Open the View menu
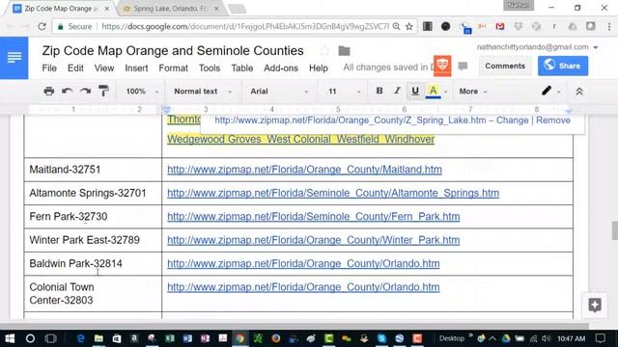This screenshot has height=347, width=618. pos(104,68)
